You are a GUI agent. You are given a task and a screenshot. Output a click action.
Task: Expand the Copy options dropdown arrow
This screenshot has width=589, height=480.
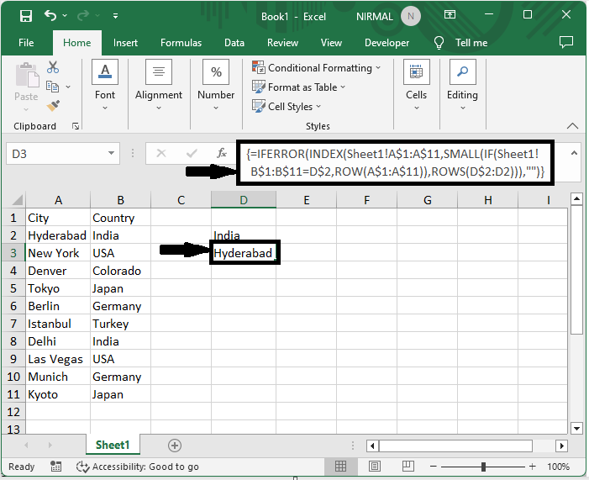click(x=68, y=87)
